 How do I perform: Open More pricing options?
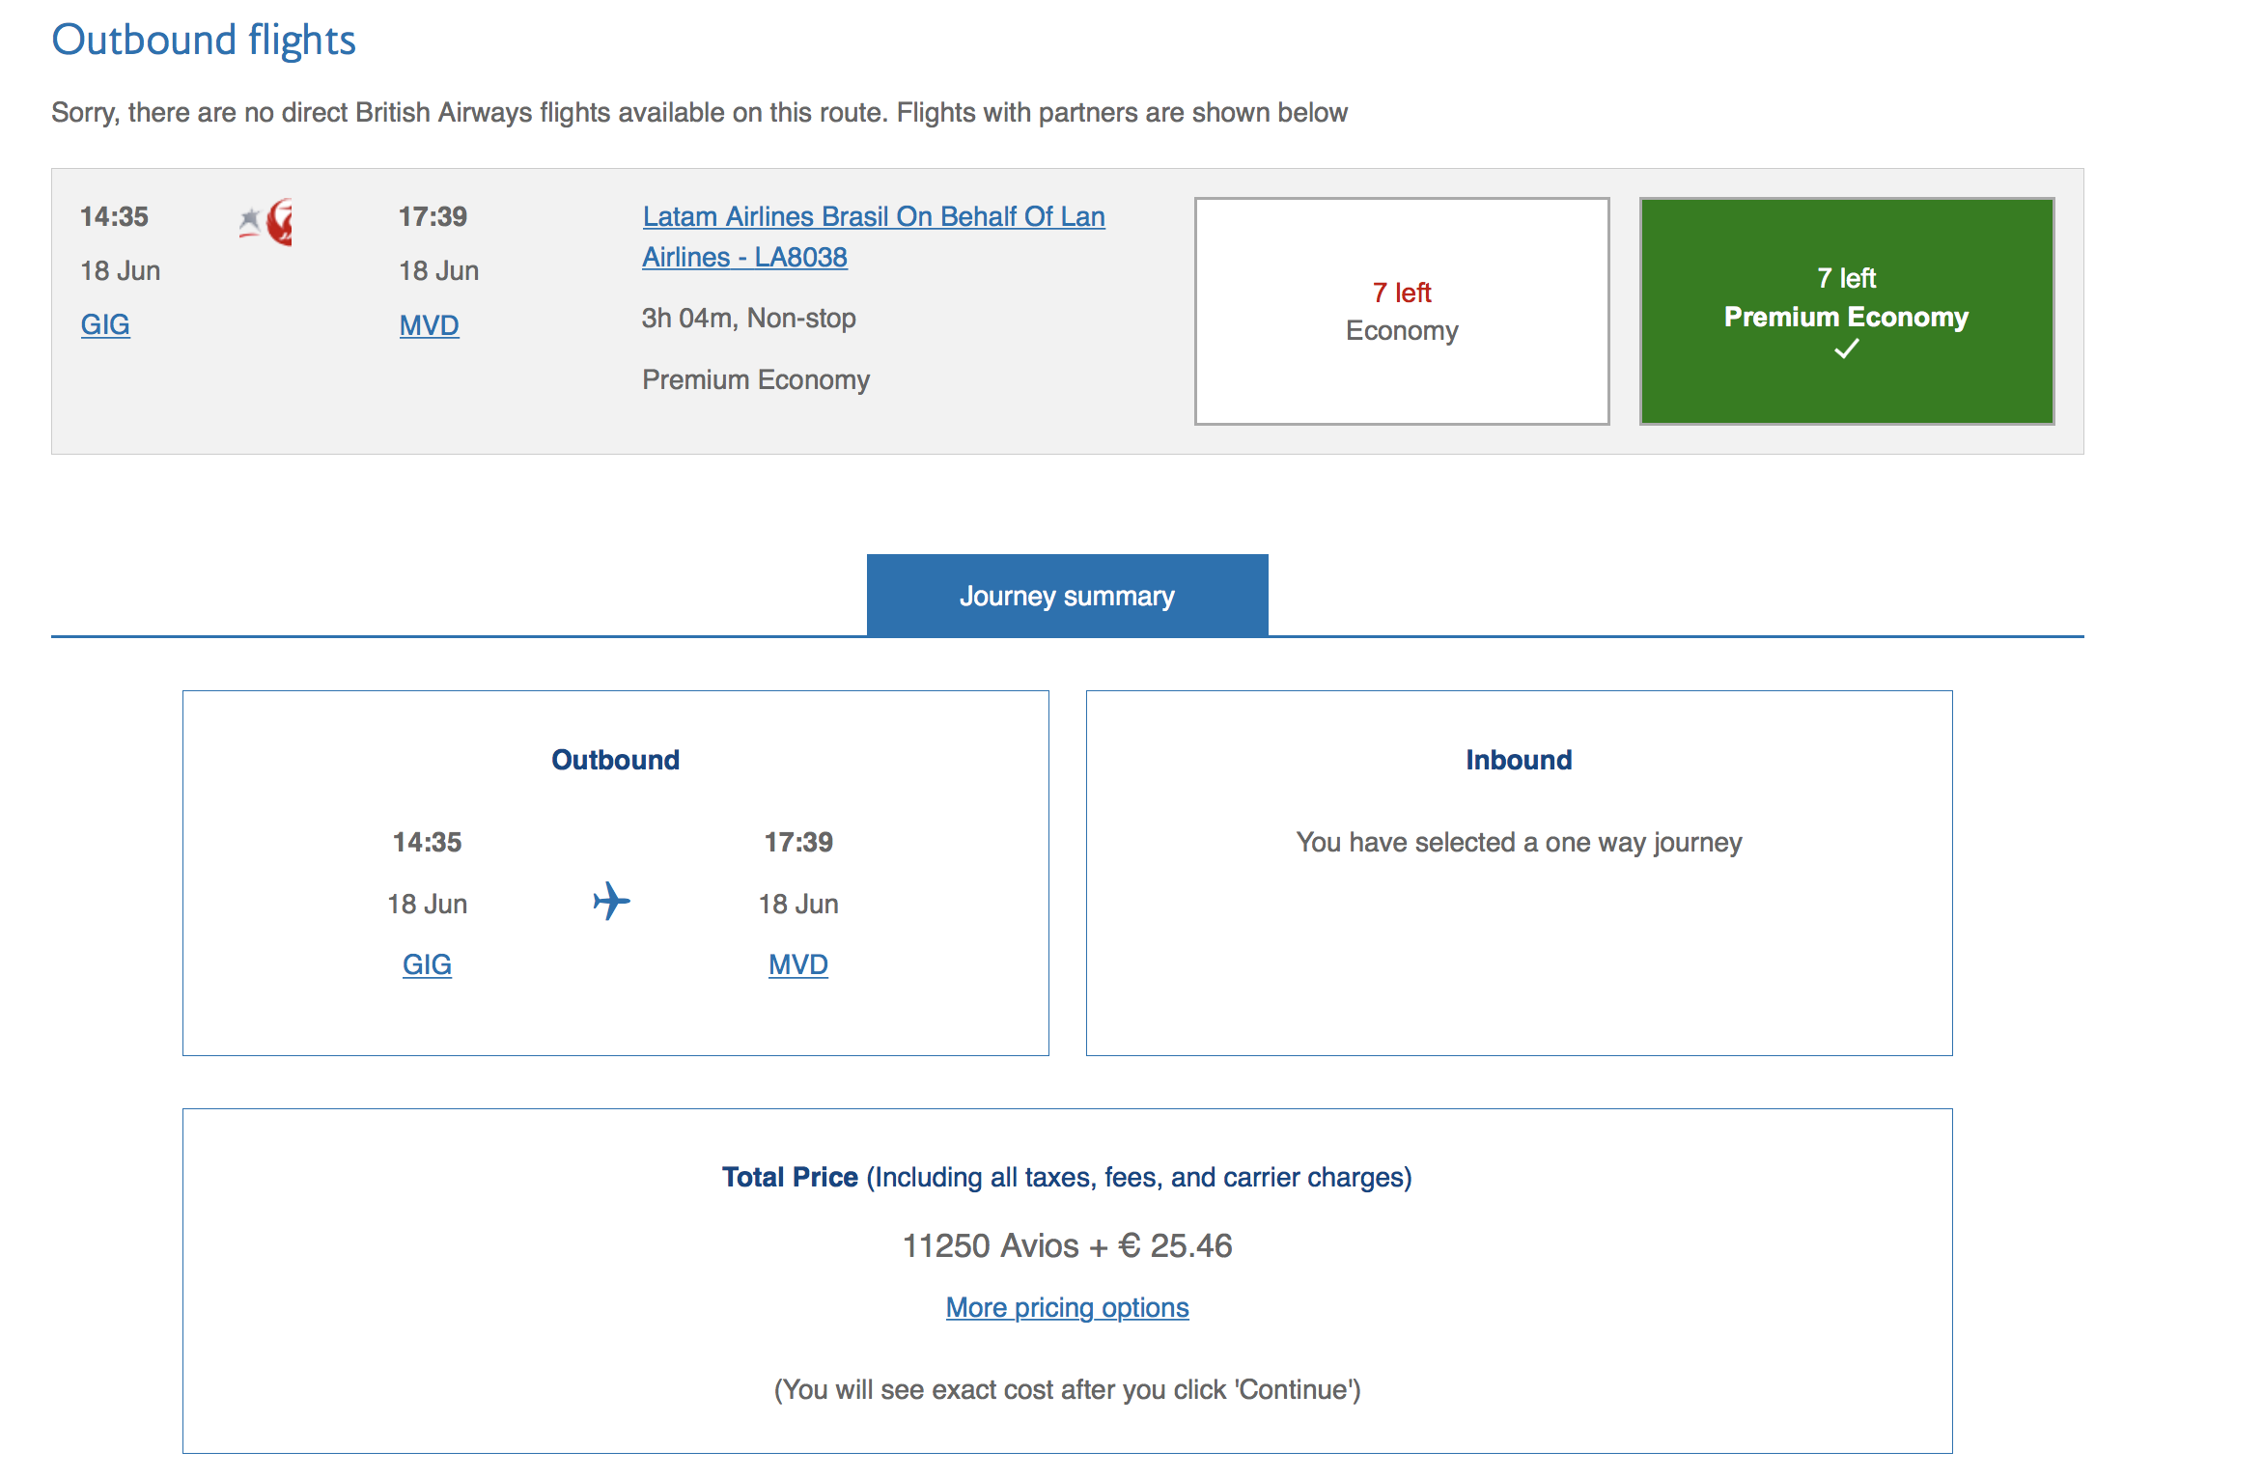(1067, 1307)
